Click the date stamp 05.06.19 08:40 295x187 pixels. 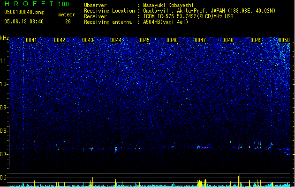[x=24, y=22]
